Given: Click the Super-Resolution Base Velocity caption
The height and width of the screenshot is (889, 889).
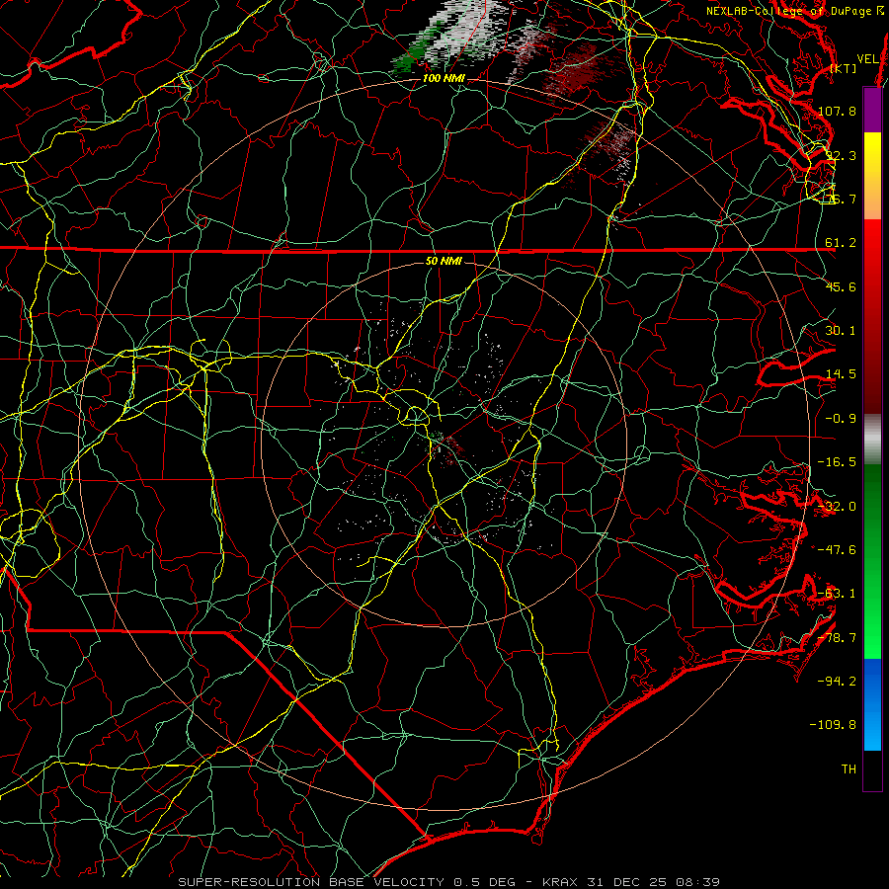Looking at the screenshot, I should coord(449,882).
